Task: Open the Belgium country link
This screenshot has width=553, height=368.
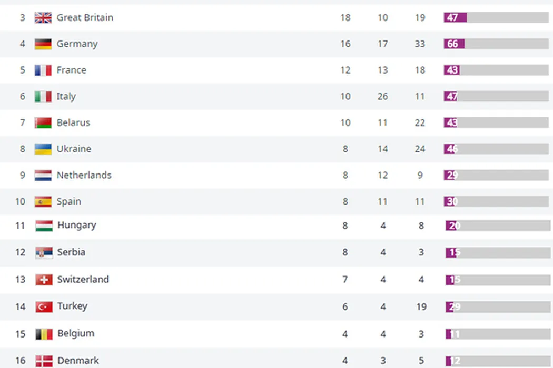Action: point(76,333)
